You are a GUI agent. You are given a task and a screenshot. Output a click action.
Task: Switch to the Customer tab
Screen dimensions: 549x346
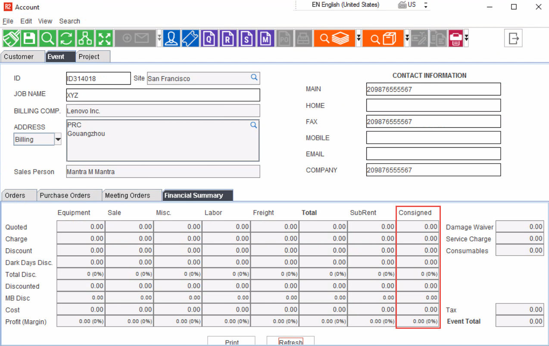point(19,57)
